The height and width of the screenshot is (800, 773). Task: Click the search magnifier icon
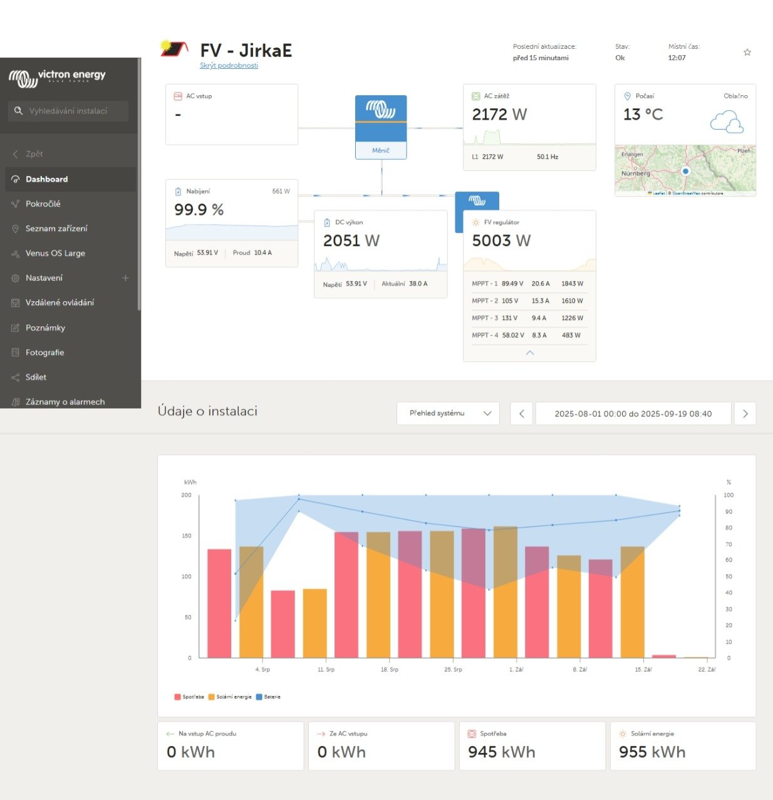[x=18, y=111]
